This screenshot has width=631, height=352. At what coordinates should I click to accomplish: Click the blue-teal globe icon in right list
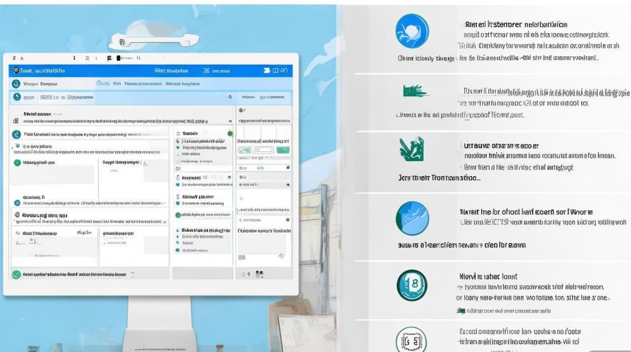pos(412,218)
